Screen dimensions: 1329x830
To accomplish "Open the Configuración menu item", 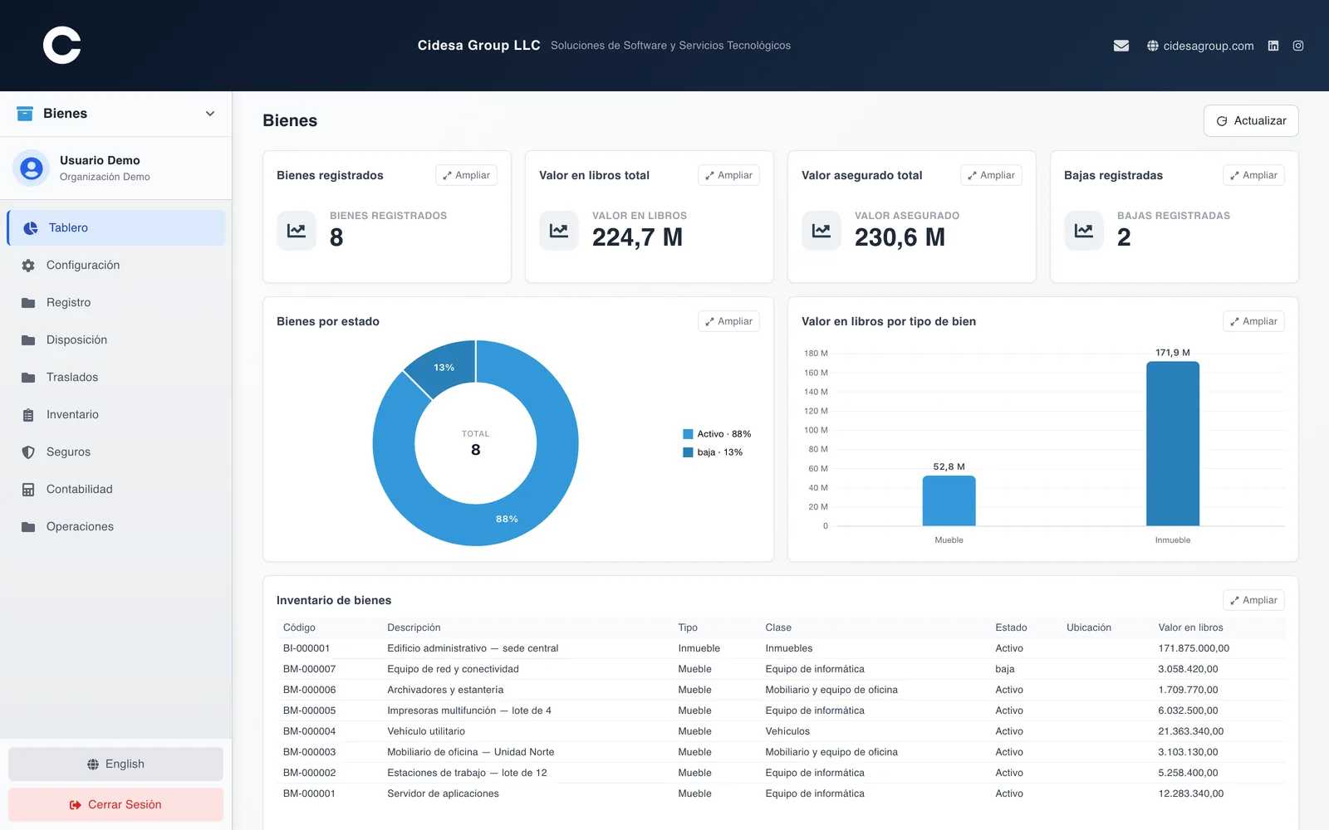I will click(x=116, y=266).
